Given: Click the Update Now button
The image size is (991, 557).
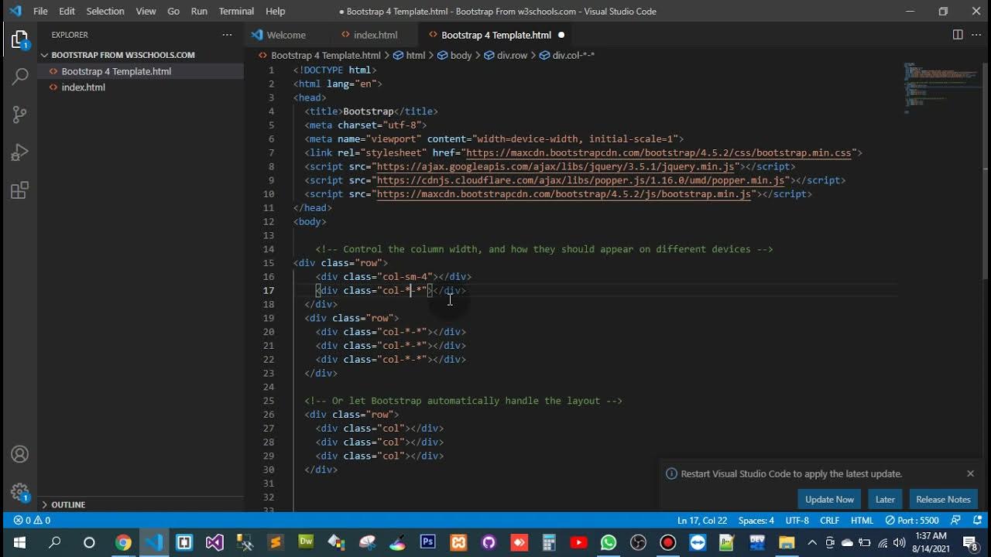Looking at the screenshot, I should 829,499.
